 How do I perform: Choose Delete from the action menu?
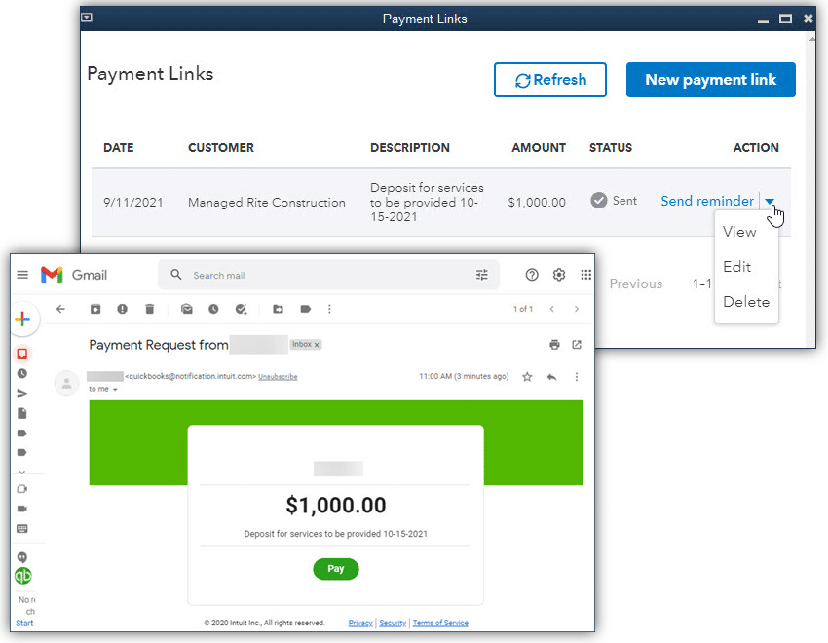point(745,302)
